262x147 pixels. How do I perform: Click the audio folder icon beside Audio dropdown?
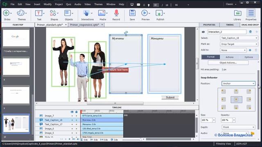click(253, 133)
